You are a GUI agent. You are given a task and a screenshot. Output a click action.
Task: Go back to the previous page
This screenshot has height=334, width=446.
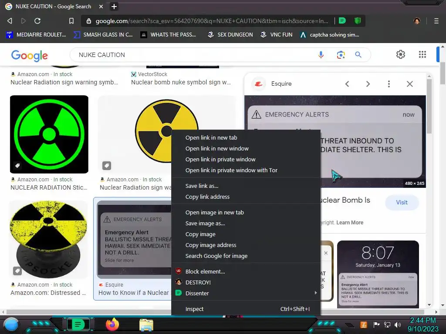click(10, 21)
